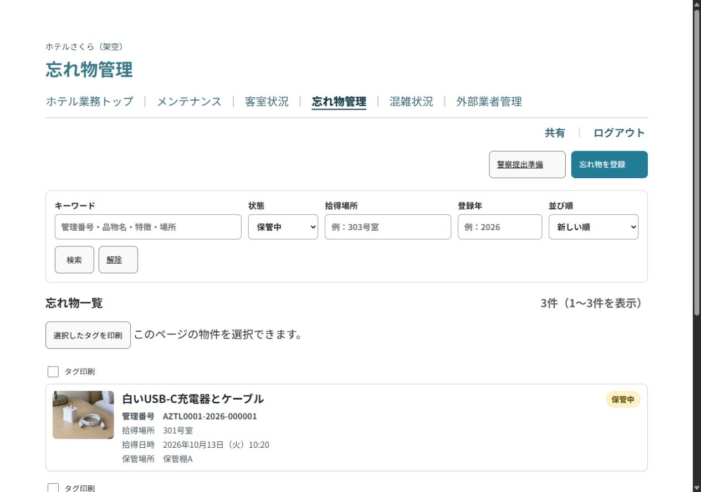Click the 忘れ物を登録 button

tap(609, 164)
